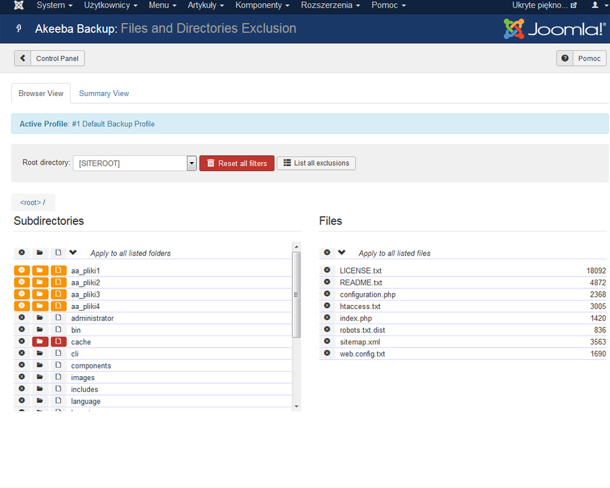Open the Menu dropdown in top bar
Screen dimensions: 610x488
tap(163, 5)
